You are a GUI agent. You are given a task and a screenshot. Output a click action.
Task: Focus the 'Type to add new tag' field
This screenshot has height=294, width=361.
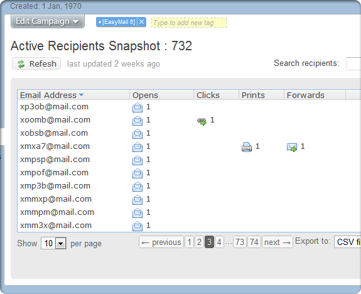click(189, 23)
